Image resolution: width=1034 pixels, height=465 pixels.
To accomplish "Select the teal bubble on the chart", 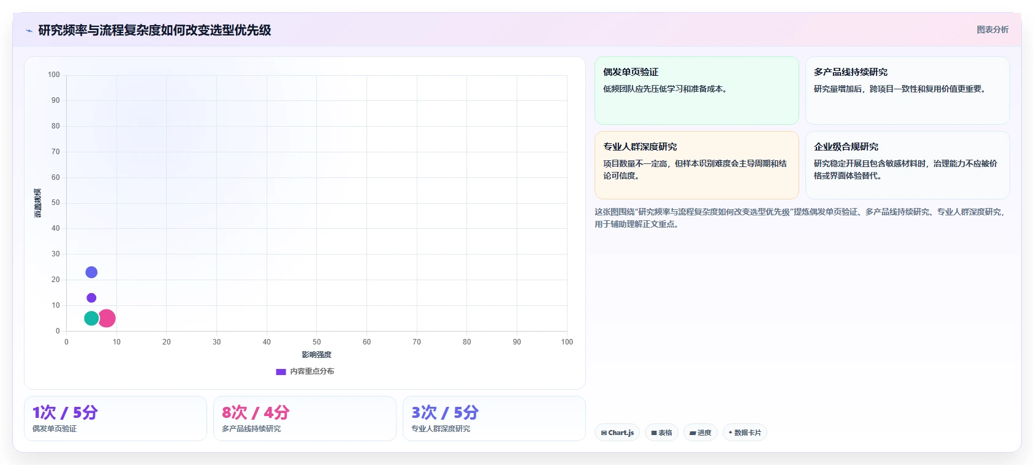I will [x=91, y=318].
